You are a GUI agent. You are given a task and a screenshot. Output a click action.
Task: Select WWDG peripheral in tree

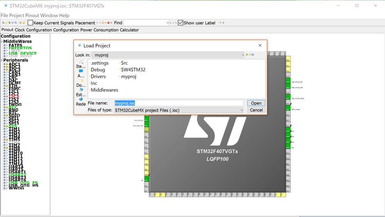[x=17, y=188]
